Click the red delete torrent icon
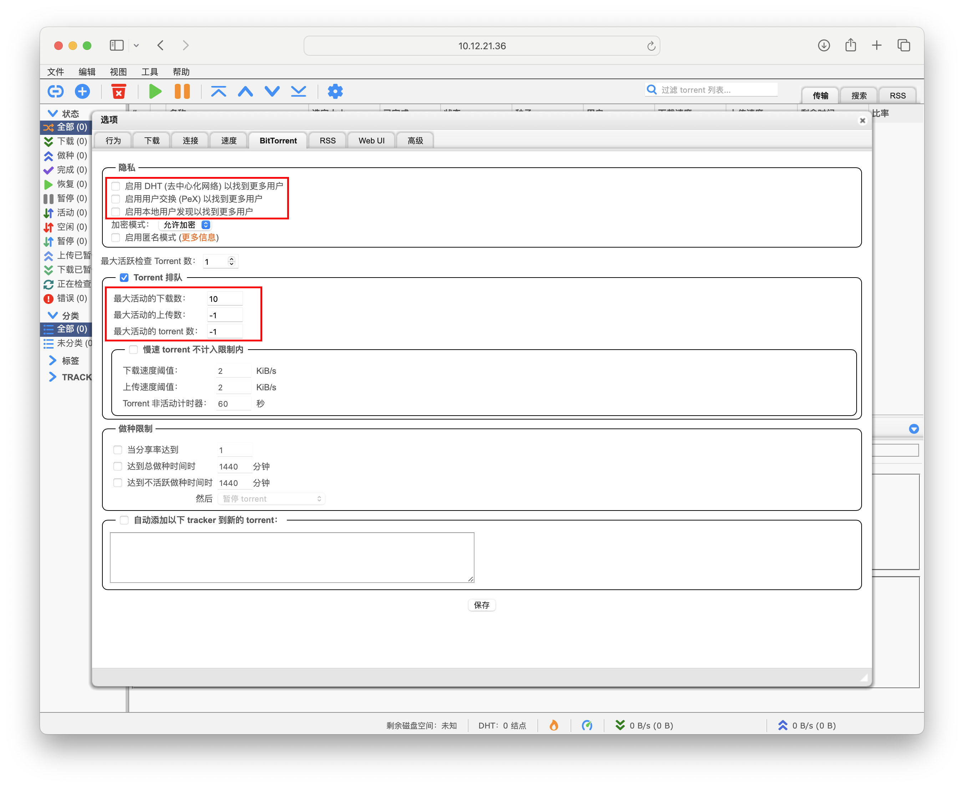The width and height of the screenshot is (964, 787). (x=119, y=91)
